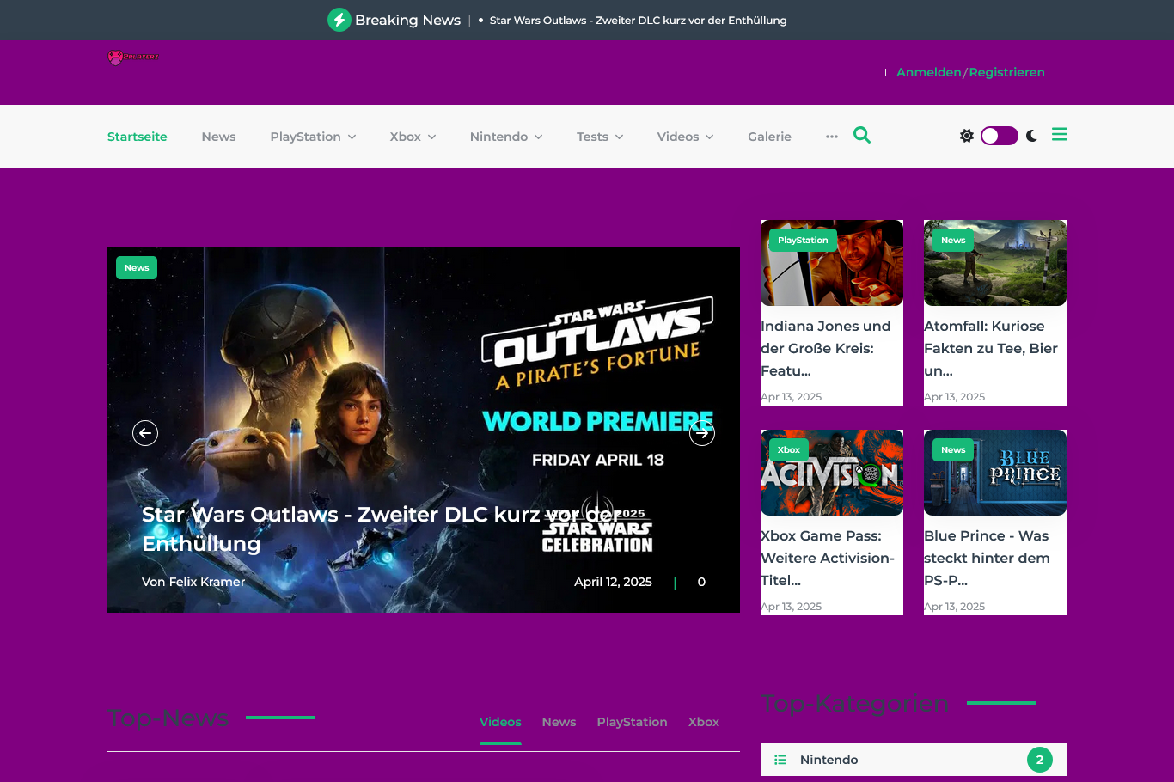The width and height of the screenshot is (1174, 782).
Task: Toggle the dark mode switch
Action: [999, 136]
